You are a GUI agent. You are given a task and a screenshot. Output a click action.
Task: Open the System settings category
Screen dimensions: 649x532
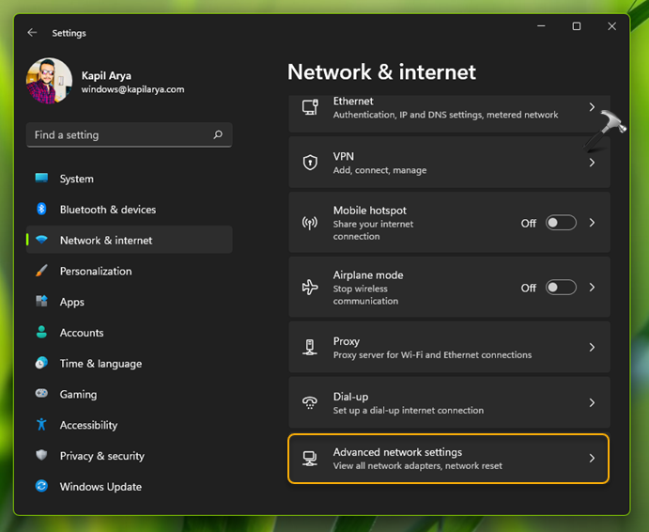pyautogui.click(x=76, y=179)
